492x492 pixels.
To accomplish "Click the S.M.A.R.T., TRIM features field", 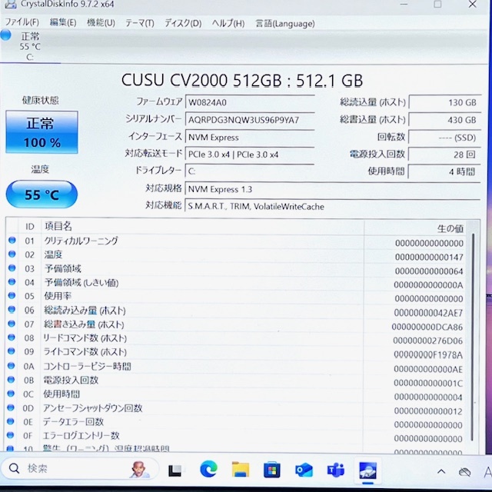I will [333, 207].
